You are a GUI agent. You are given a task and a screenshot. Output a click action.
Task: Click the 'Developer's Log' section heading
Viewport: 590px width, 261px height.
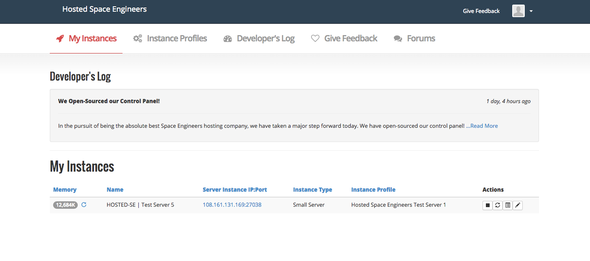80,76
